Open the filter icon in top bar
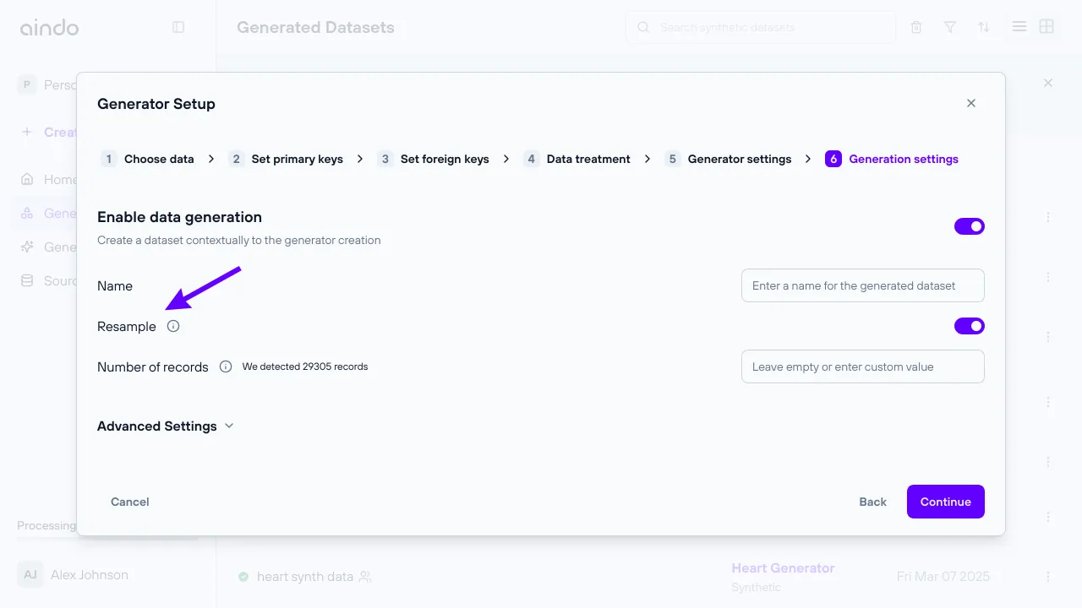1082x608 pixels. coord(950,27)
